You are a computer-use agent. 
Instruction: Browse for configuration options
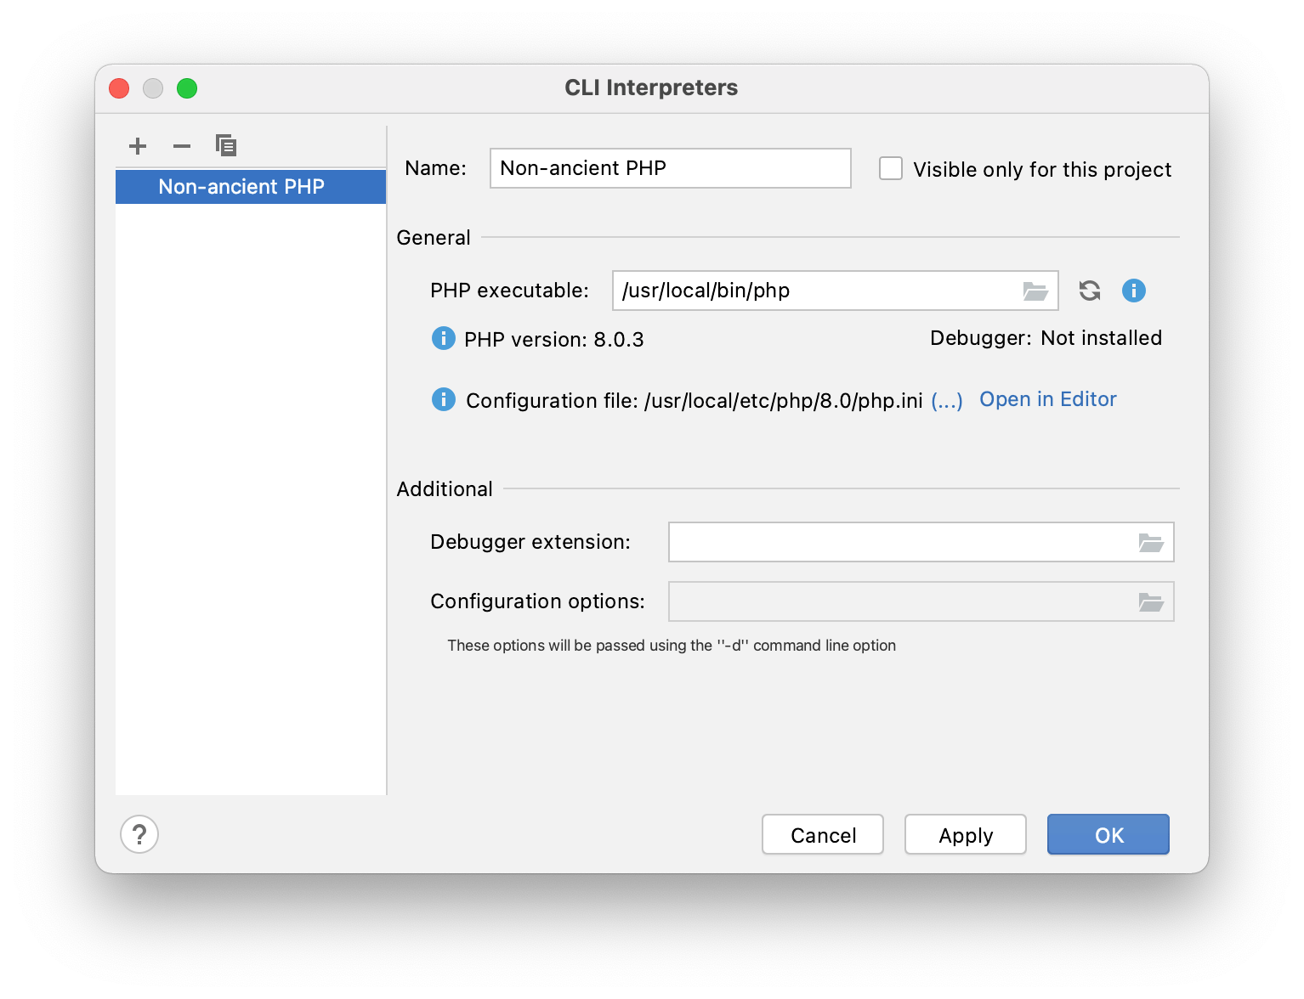coord(1152,601)
